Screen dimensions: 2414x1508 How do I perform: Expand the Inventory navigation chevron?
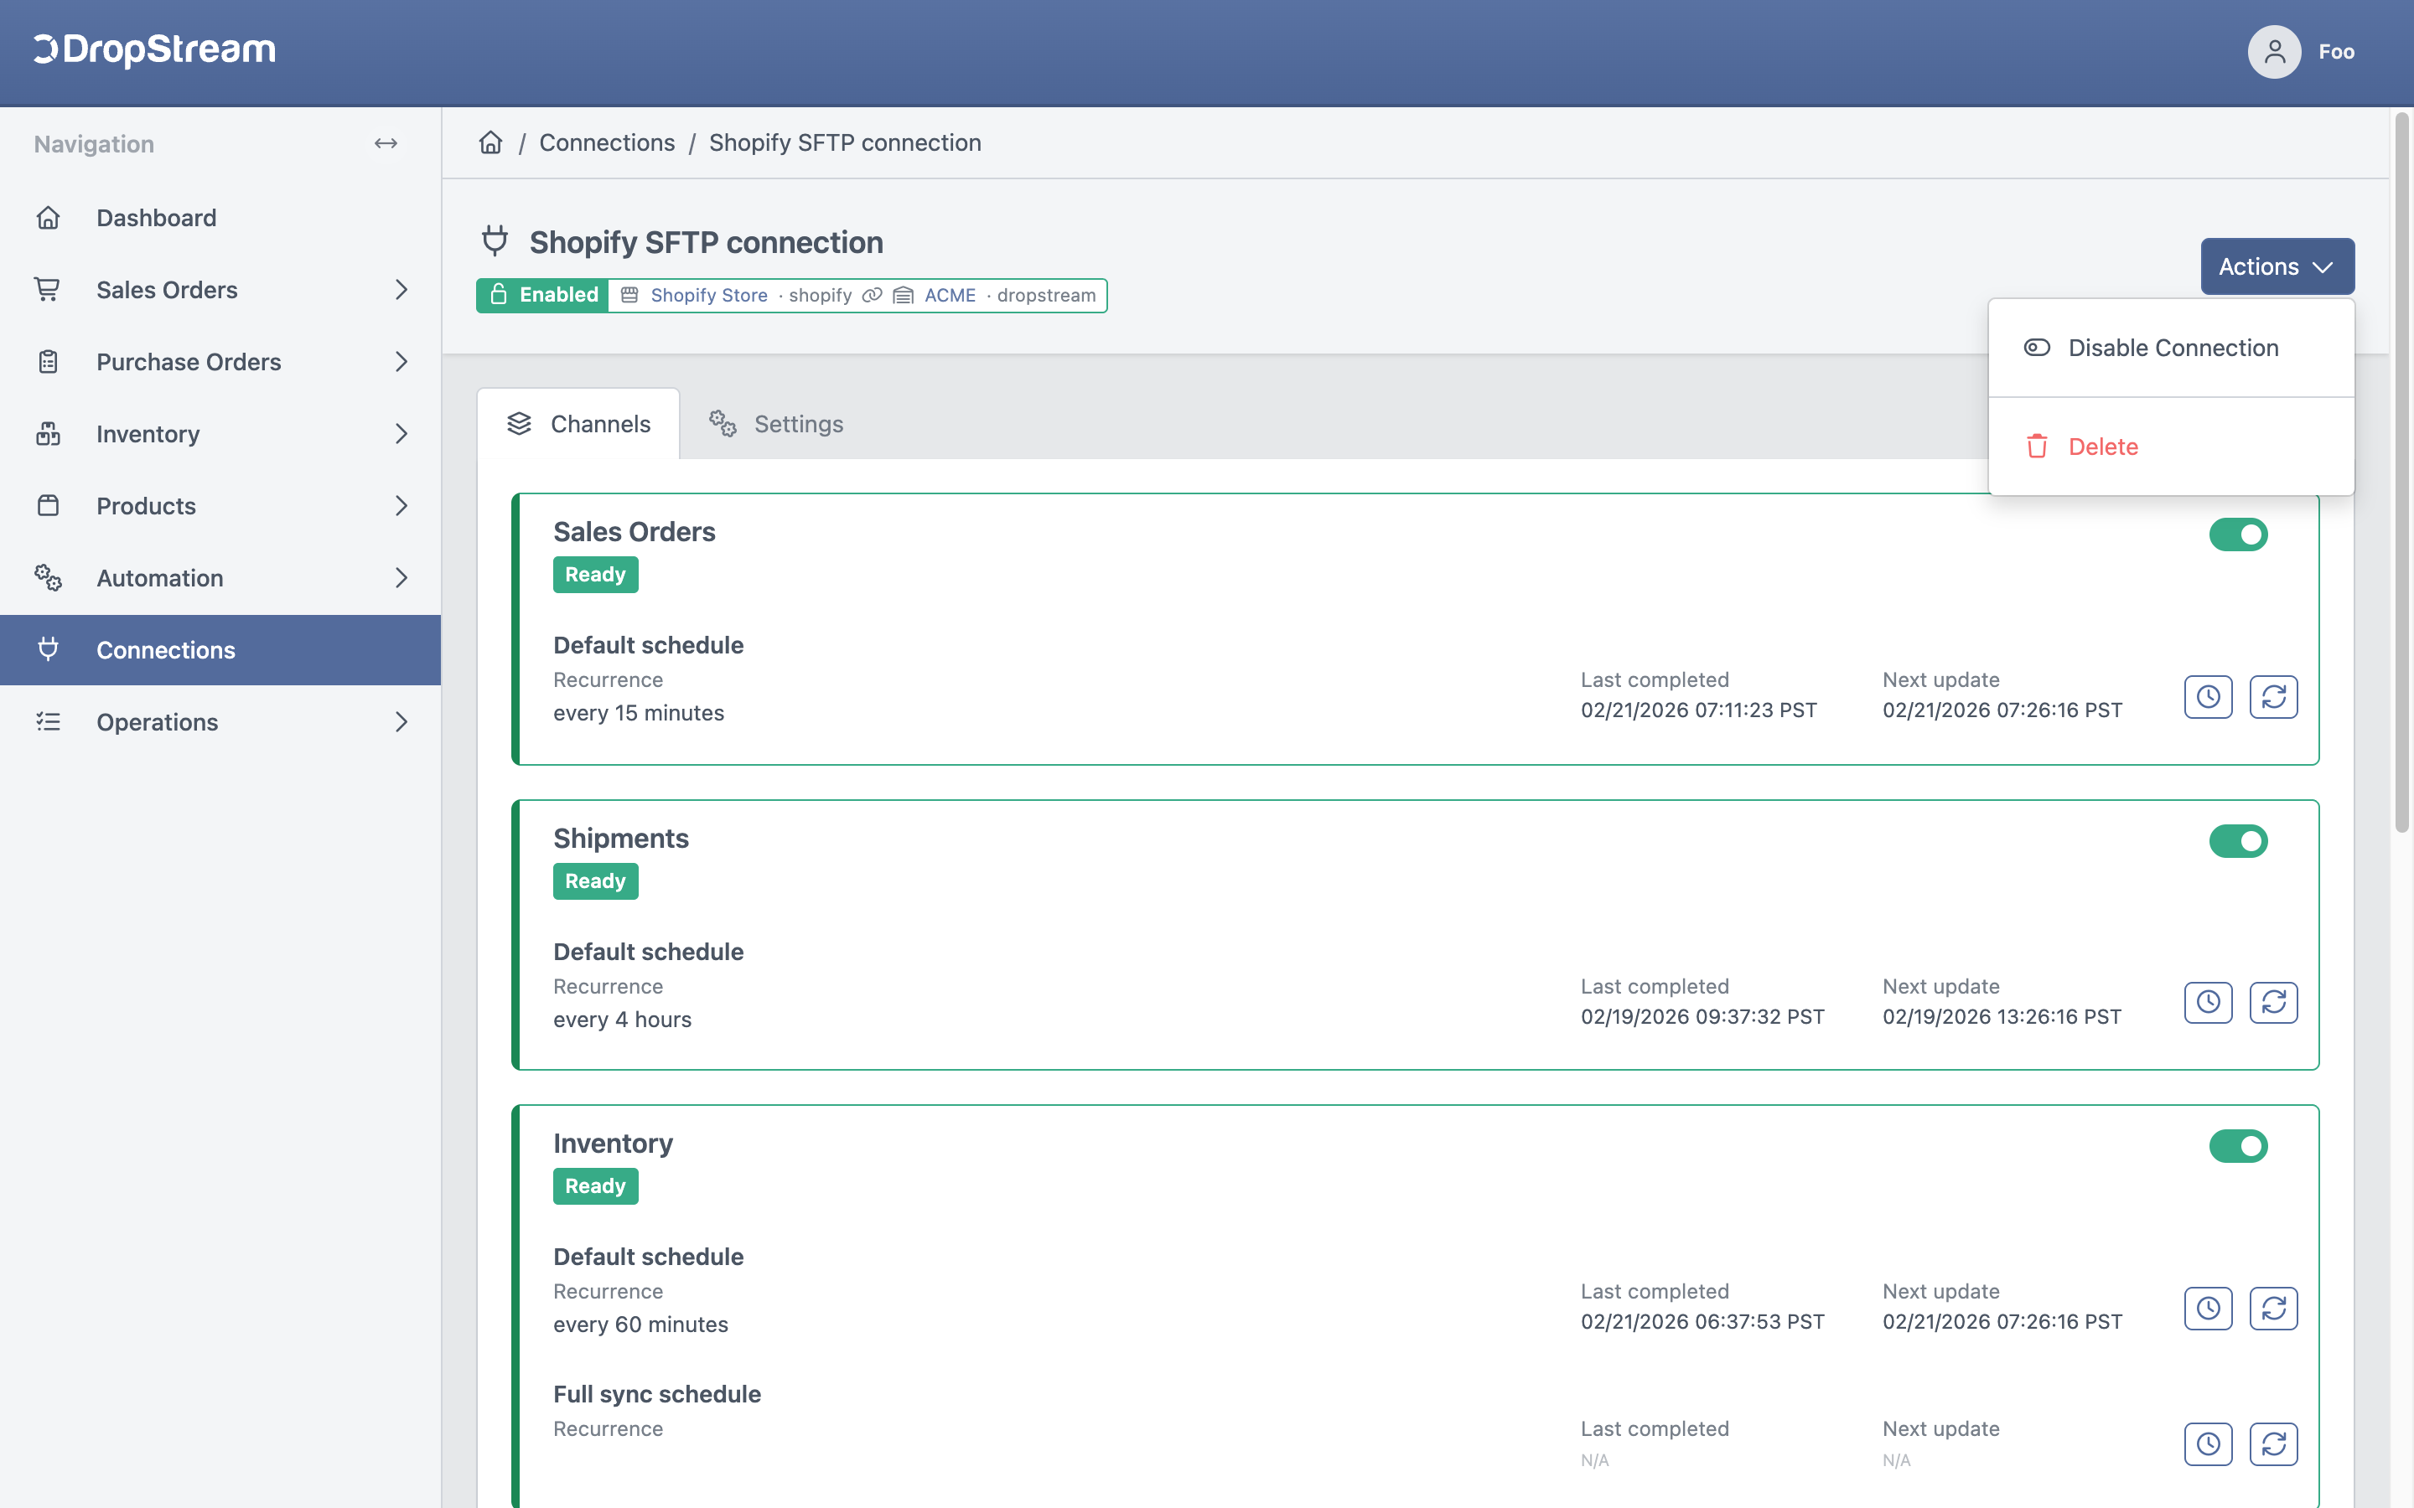coord(401,434)
